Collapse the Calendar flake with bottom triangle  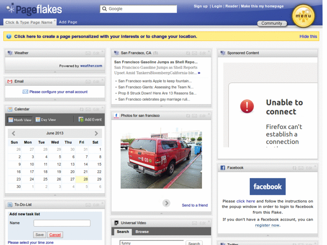55,195
